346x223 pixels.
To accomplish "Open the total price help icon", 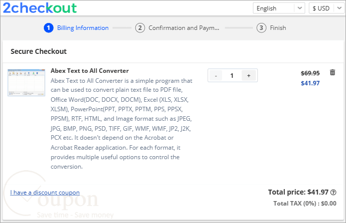I will click(333, 193).
